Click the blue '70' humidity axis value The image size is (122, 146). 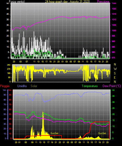click(x=5, y=104)
